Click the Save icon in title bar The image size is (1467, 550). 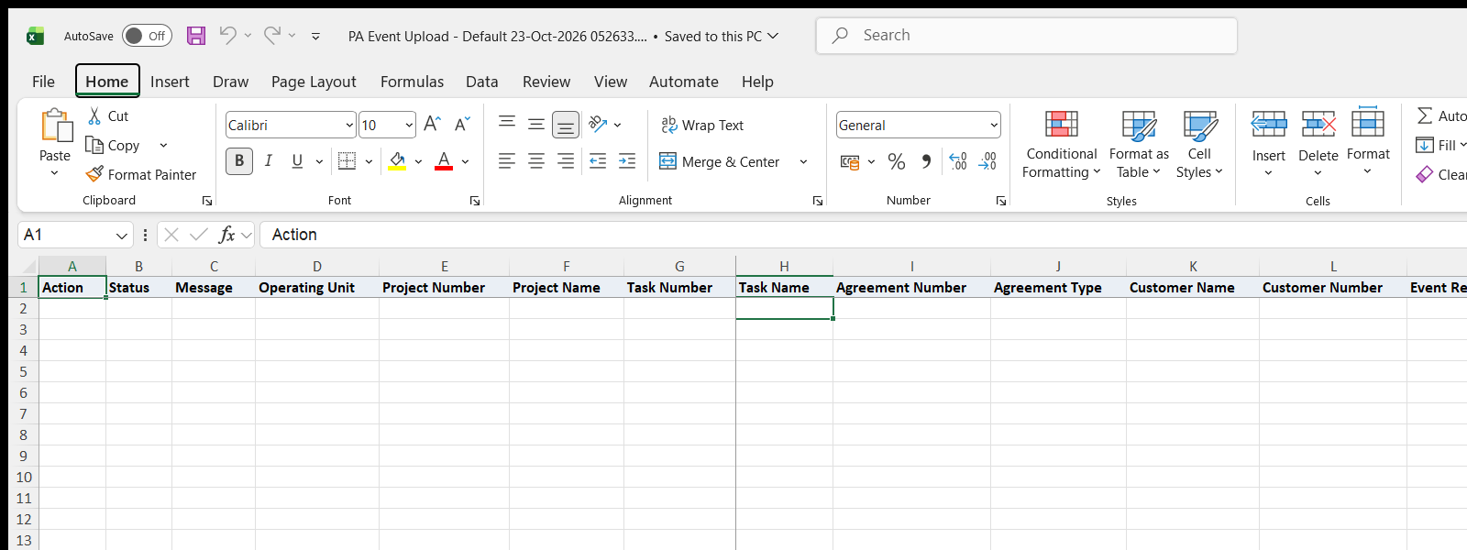coord(196,36)
